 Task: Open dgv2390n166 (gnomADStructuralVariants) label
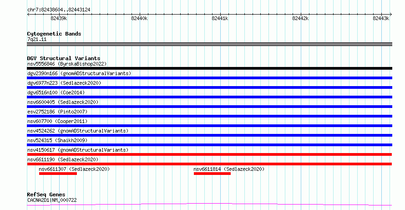[79, 73]
